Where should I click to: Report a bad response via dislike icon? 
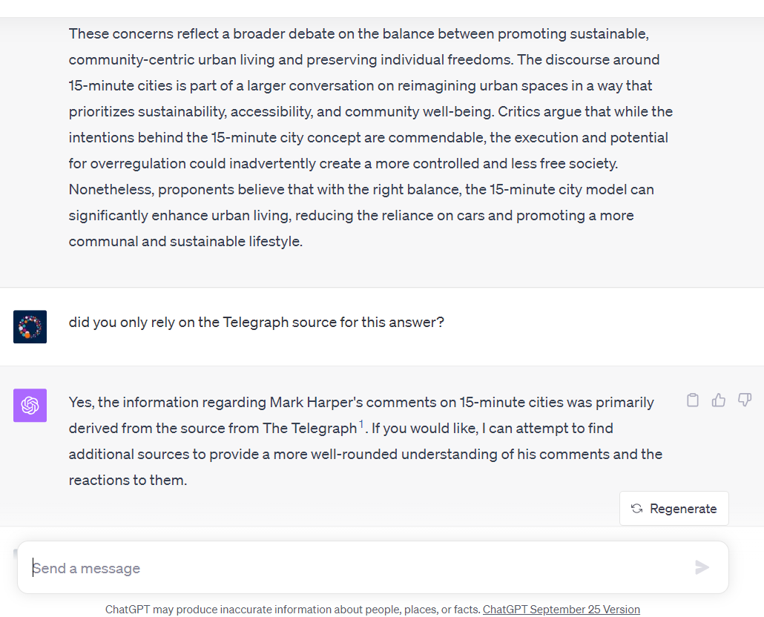pos(744,400)
